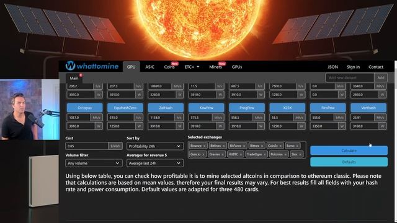
Task: Edit X25X power field 1250.0
Action: (x=283, y=126)
